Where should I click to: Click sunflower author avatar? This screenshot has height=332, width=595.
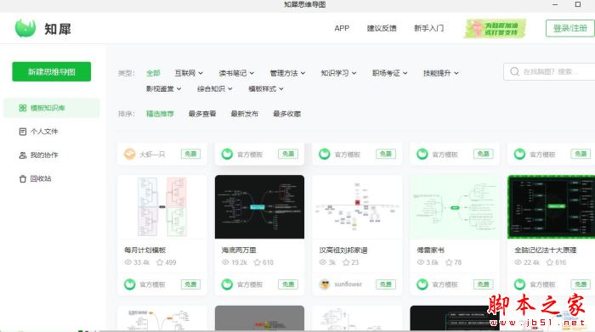click(325, 284)
